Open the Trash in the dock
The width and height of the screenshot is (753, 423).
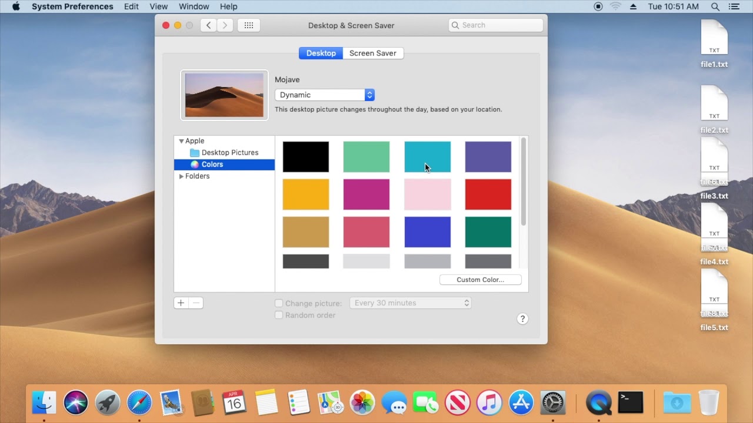(x=709, y=402)
